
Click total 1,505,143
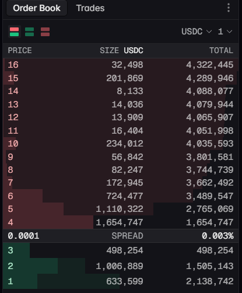210,266
